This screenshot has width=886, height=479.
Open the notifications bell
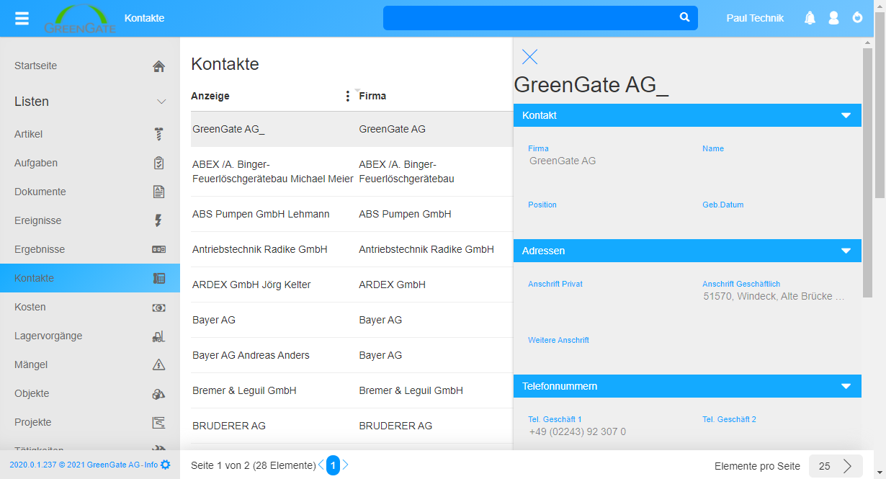click(x=810, y=18)
